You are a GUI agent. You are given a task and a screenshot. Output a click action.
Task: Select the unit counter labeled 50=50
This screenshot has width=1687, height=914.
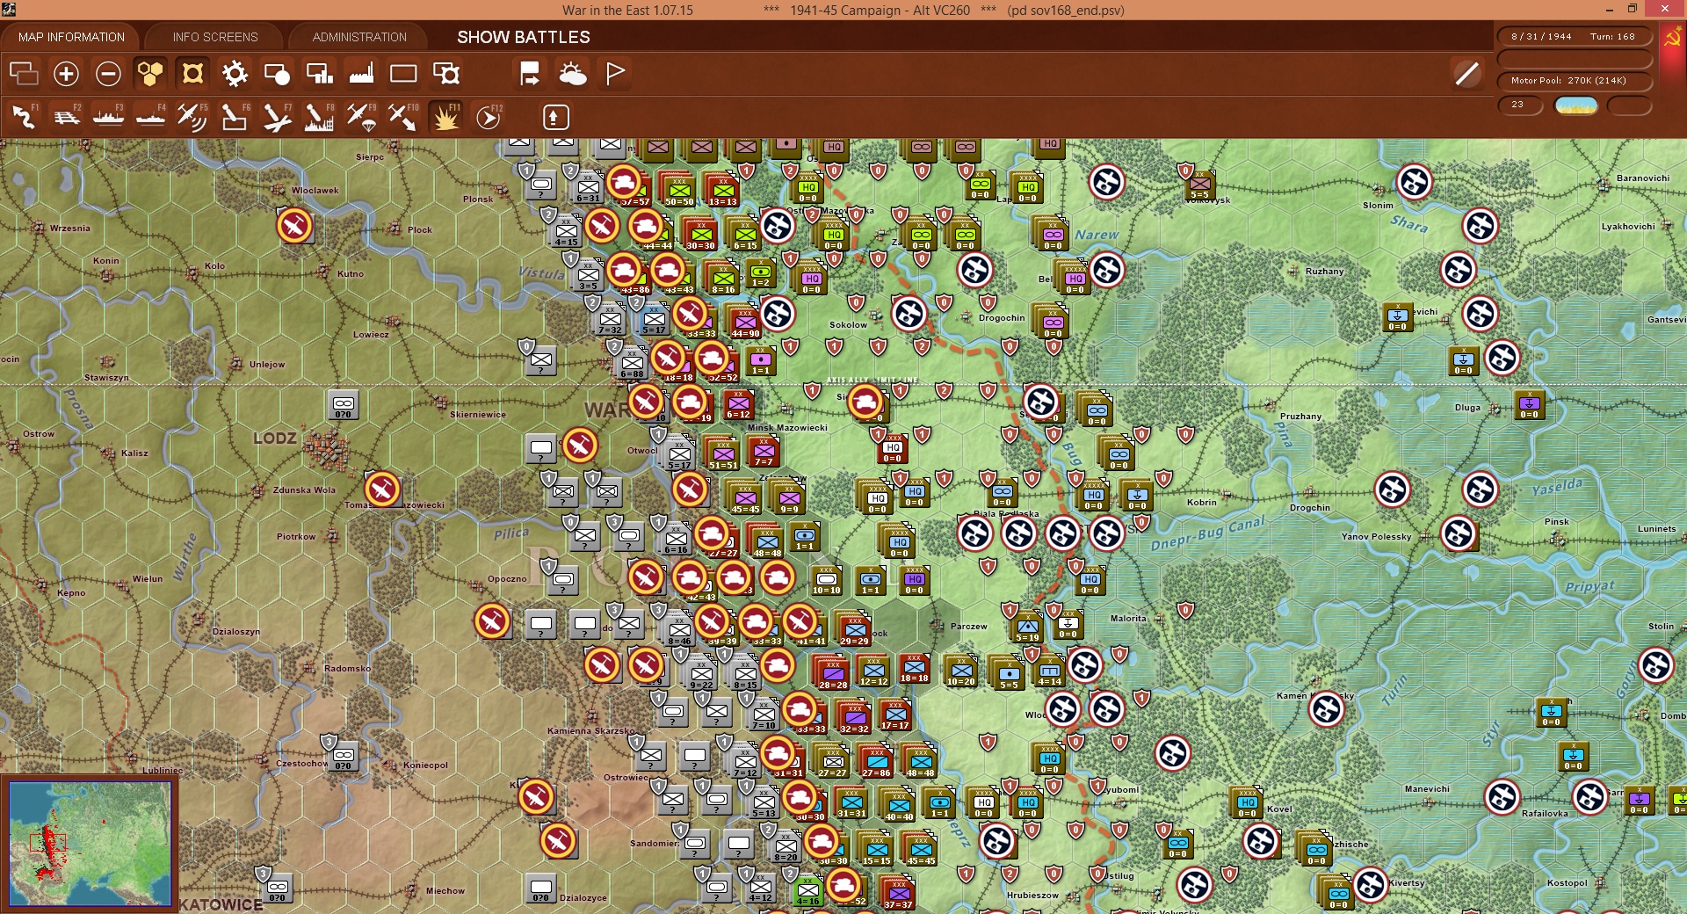point(679,189)
